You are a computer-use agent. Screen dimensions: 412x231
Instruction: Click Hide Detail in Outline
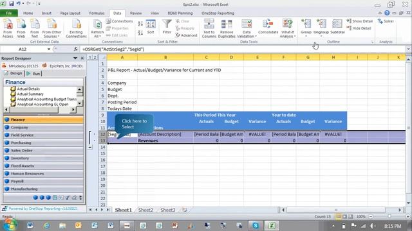point(359,28)
